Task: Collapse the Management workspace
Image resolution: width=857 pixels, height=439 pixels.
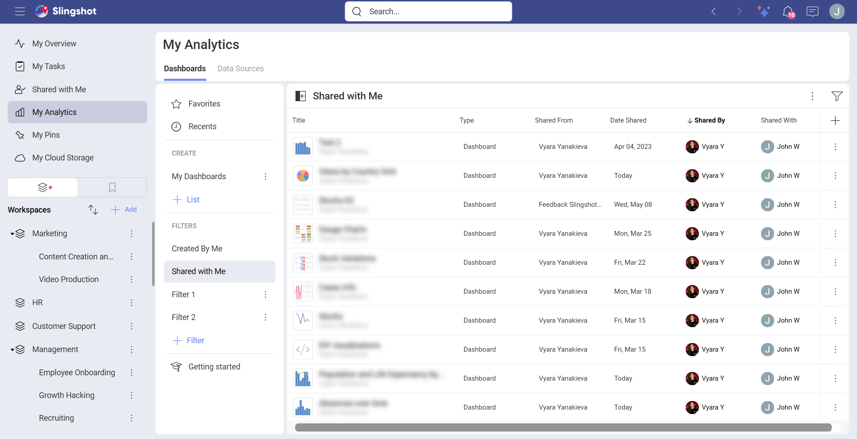Action: coord(12,350)
